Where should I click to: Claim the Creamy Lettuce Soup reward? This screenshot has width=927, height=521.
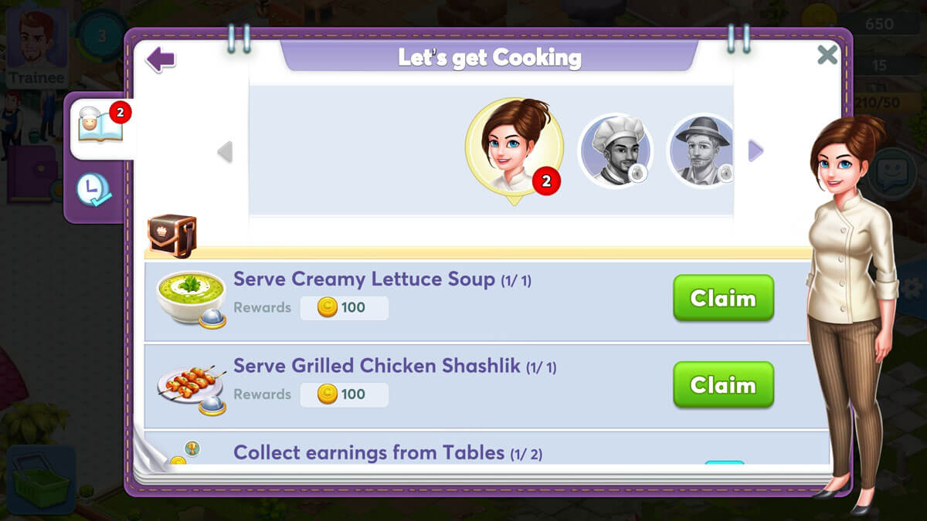pos(723,298)
